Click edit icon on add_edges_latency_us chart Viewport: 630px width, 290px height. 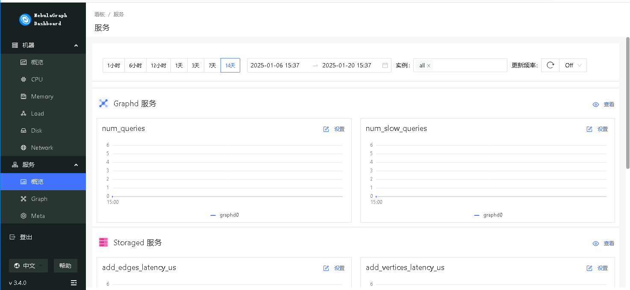click(326, 268)
